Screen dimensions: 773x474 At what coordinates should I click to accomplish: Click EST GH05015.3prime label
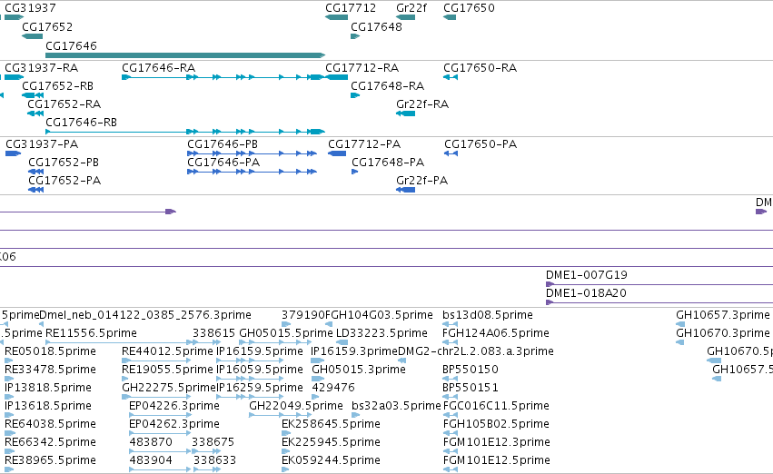pos(359,369)
